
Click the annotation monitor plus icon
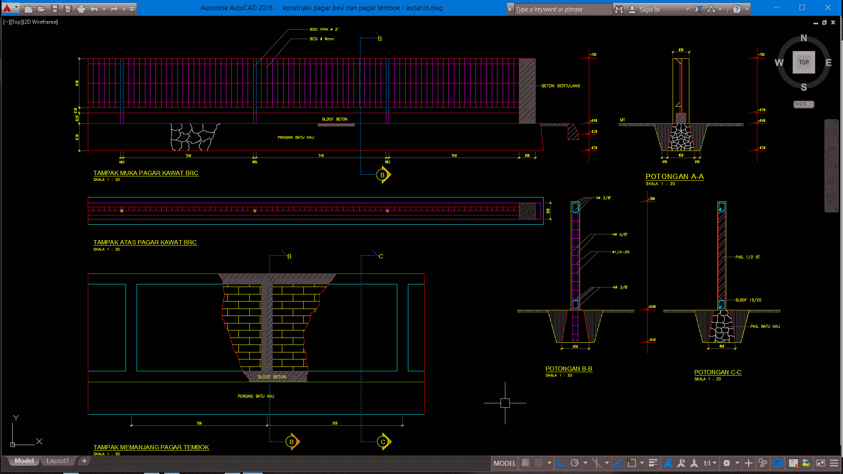(x=749, y=463)
